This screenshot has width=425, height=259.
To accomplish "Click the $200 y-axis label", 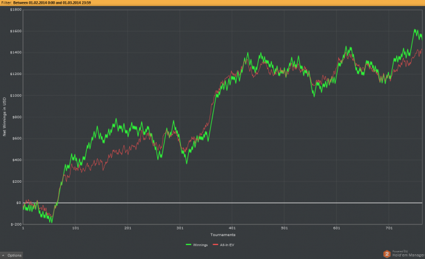I will click(16, 182).
